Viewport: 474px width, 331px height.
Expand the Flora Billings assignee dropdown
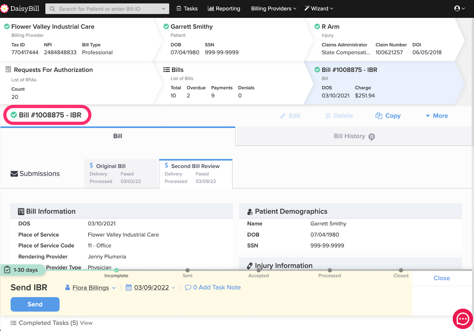[x=114, y=288]
